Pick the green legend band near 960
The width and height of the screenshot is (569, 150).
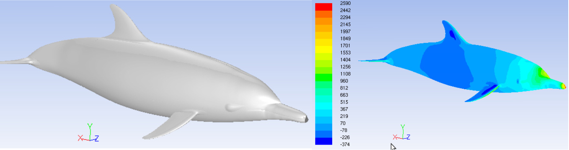tap(323, 78)
